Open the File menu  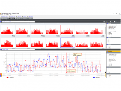click(x=3, y=15)
